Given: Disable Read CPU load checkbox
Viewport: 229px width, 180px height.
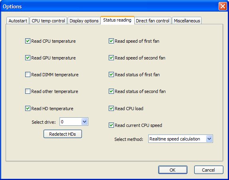Looking at the screenshot, I should (111, 109).
